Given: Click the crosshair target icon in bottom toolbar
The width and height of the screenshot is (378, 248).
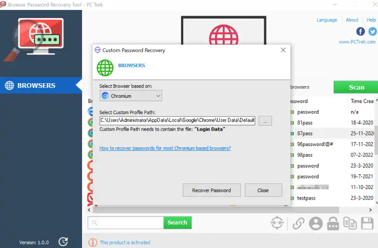Looking at the screenshot, I should coord(277,223).
